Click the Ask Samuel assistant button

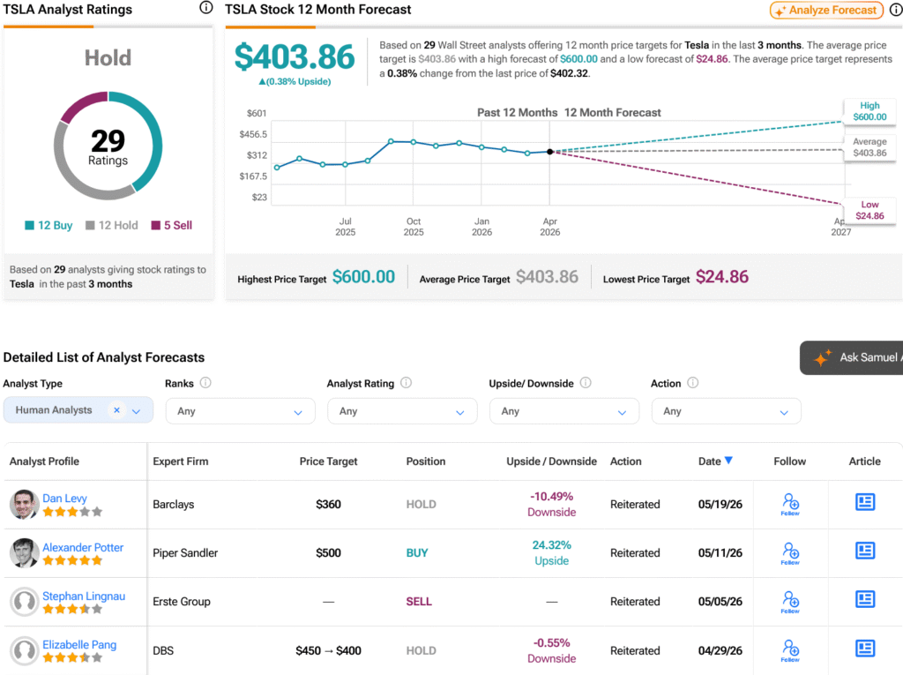[x=851, y=357]
